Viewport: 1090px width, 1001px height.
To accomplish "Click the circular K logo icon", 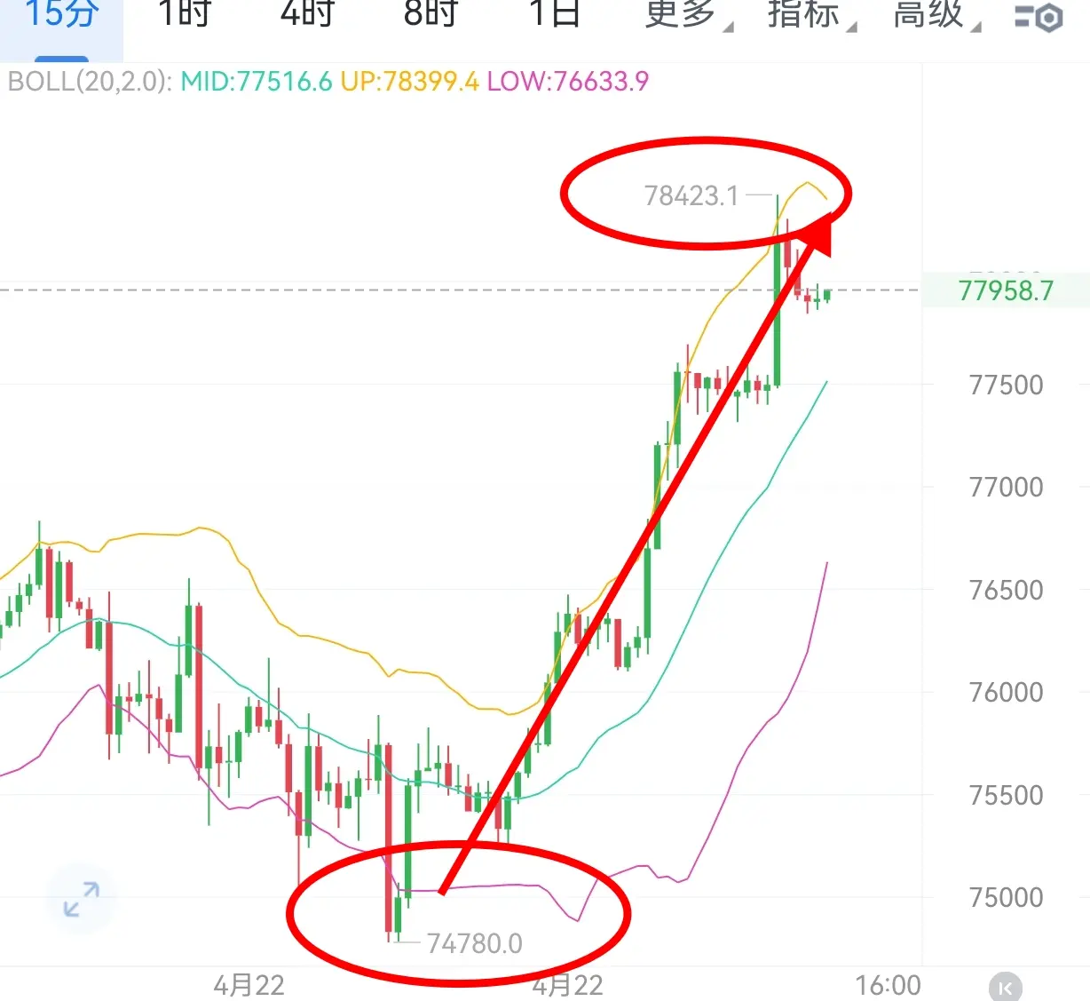I will tap(1005, 987).
